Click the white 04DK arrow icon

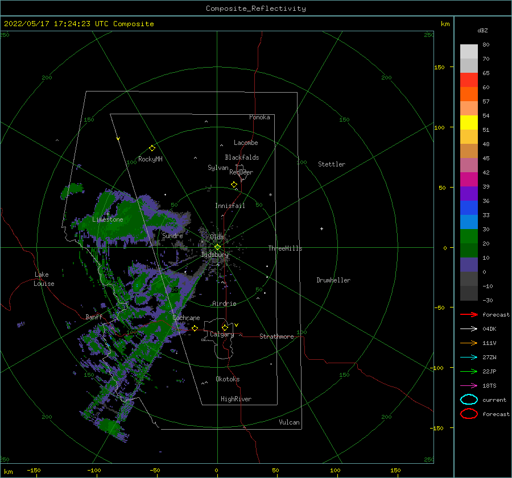[469, 329]
